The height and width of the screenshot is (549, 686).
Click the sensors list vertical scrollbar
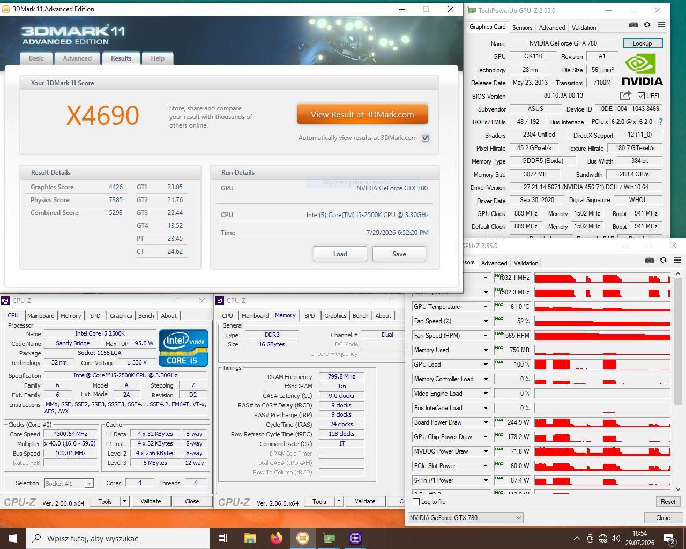678,382
